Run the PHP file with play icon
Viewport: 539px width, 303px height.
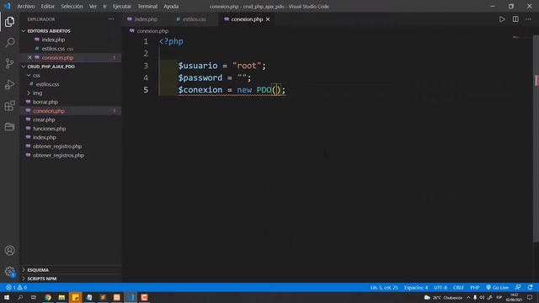click(x=502, y=19)
